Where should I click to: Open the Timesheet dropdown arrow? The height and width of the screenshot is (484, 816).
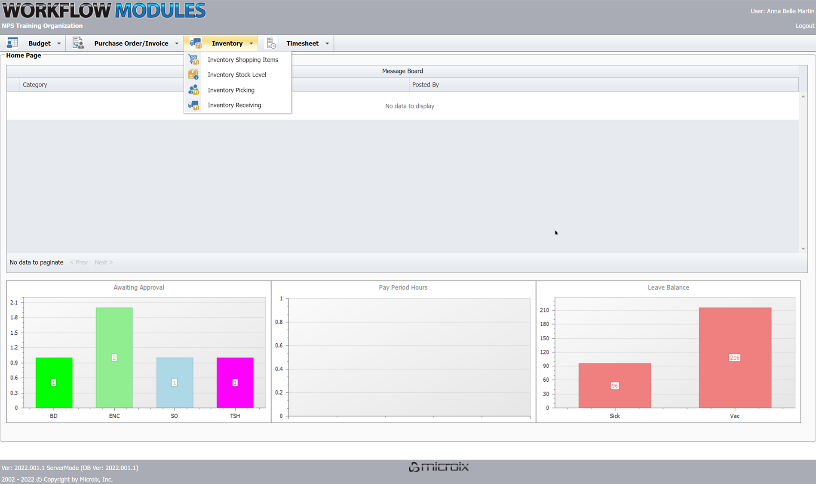point(327,43)
